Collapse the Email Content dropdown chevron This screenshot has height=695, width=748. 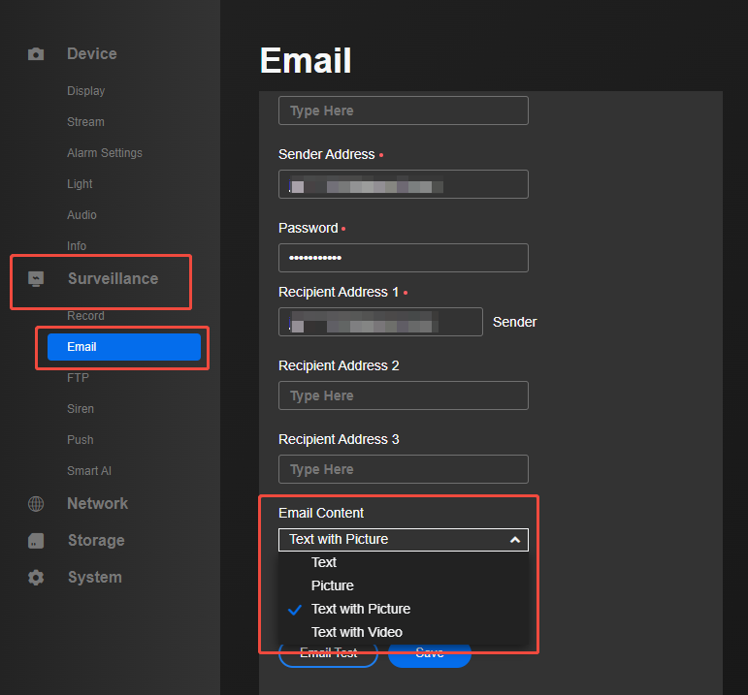[x=515, y=540]
